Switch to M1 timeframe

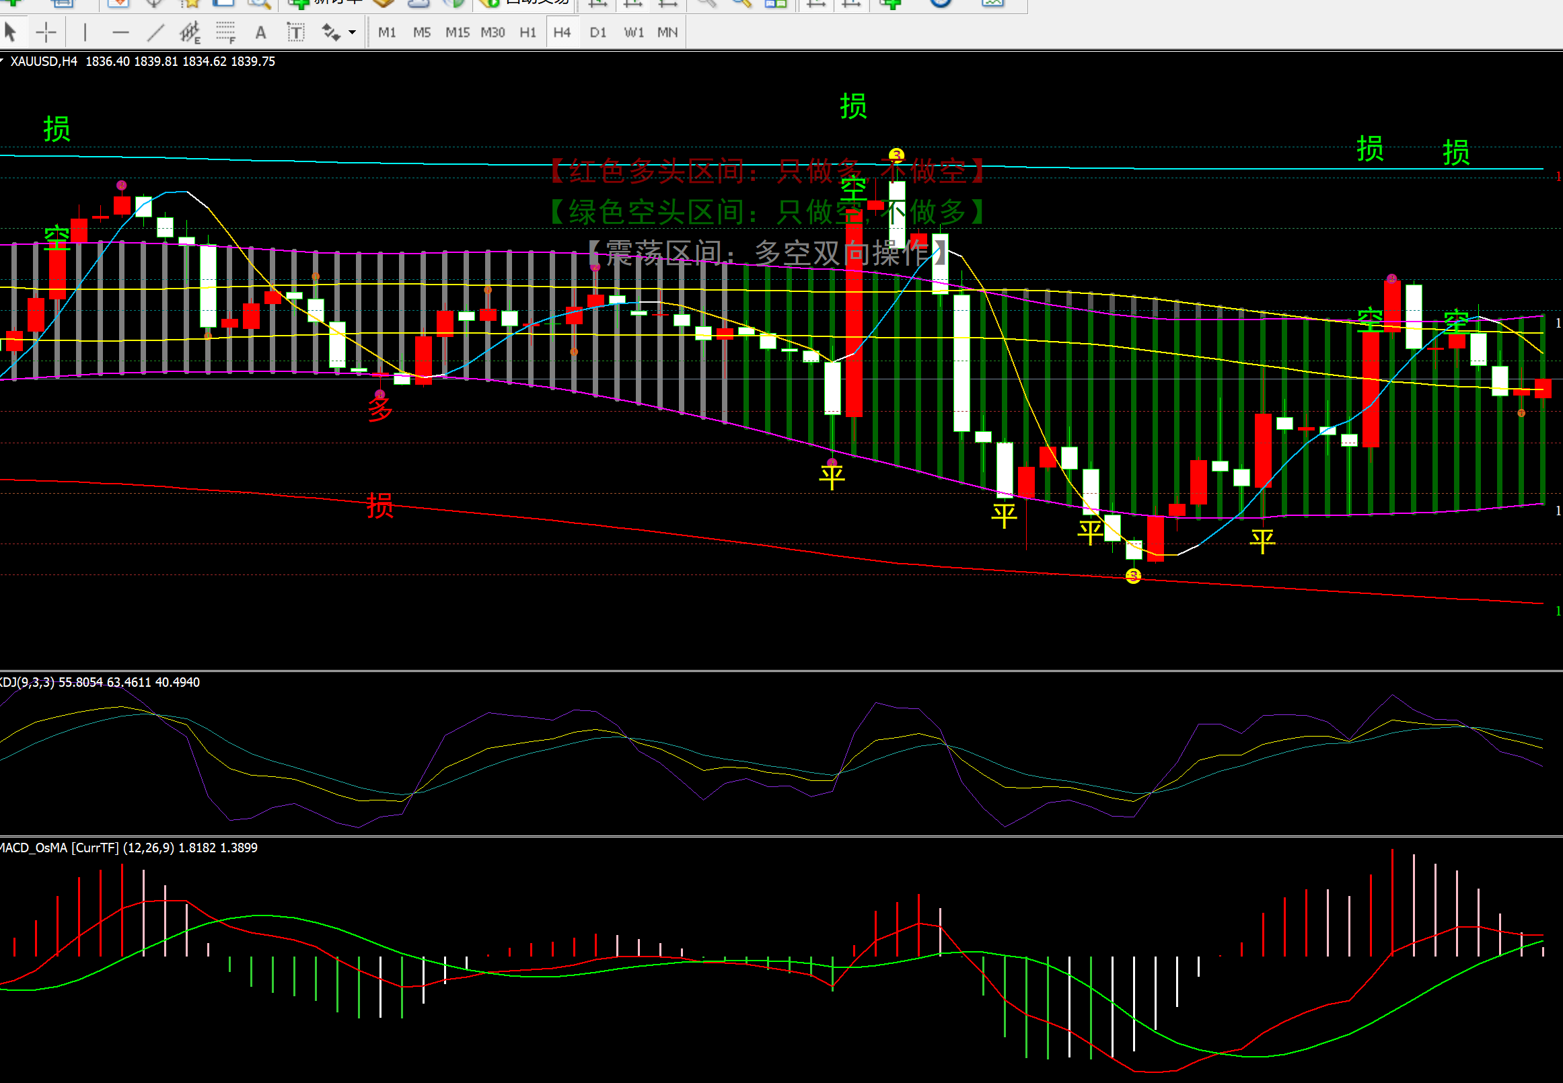pos(387,32)
